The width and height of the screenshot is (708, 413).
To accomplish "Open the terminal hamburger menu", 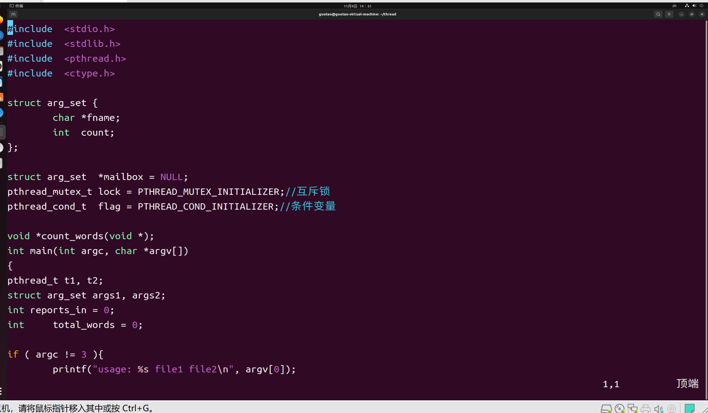I will 669,14.
